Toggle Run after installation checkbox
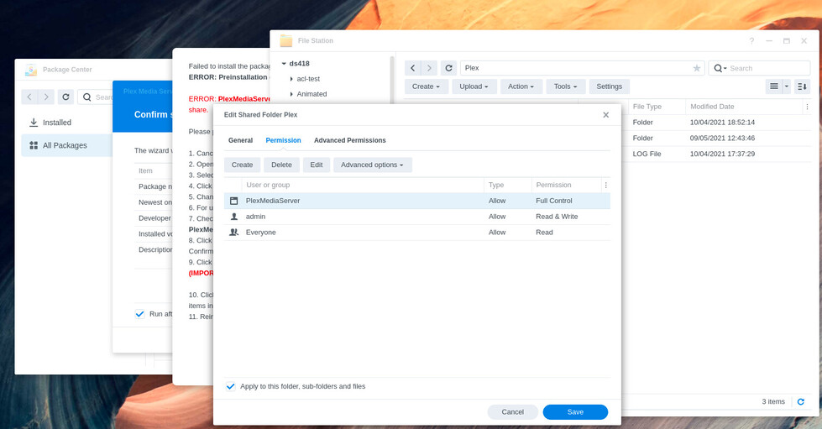This screenshot has height=429, width=822. click(x=139, y=314)
